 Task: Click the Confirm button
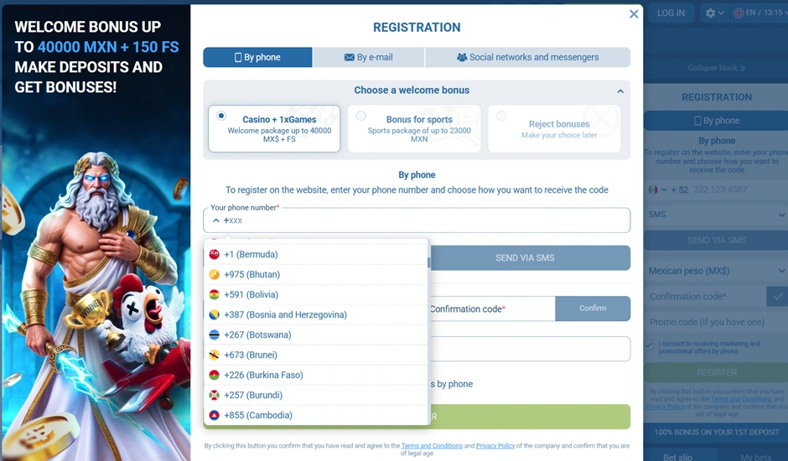593,308
